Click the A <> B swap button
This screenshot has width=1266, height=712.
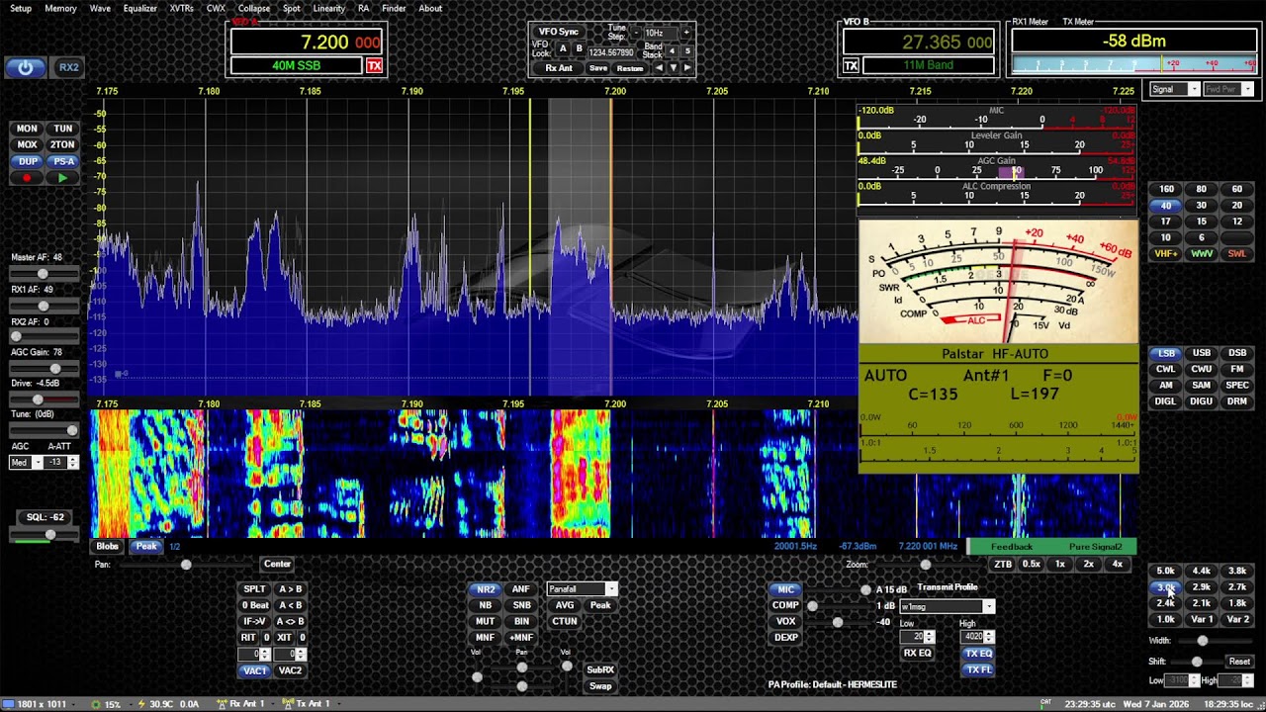pyautogui.click(x=290, y=621)
